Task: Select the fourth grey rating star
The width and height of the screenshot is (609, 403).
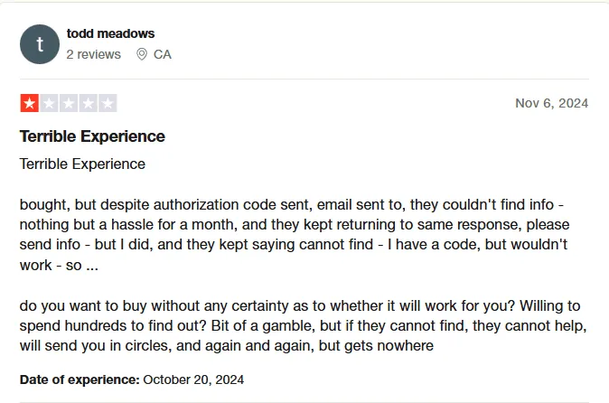Action: tap(89, 103)
